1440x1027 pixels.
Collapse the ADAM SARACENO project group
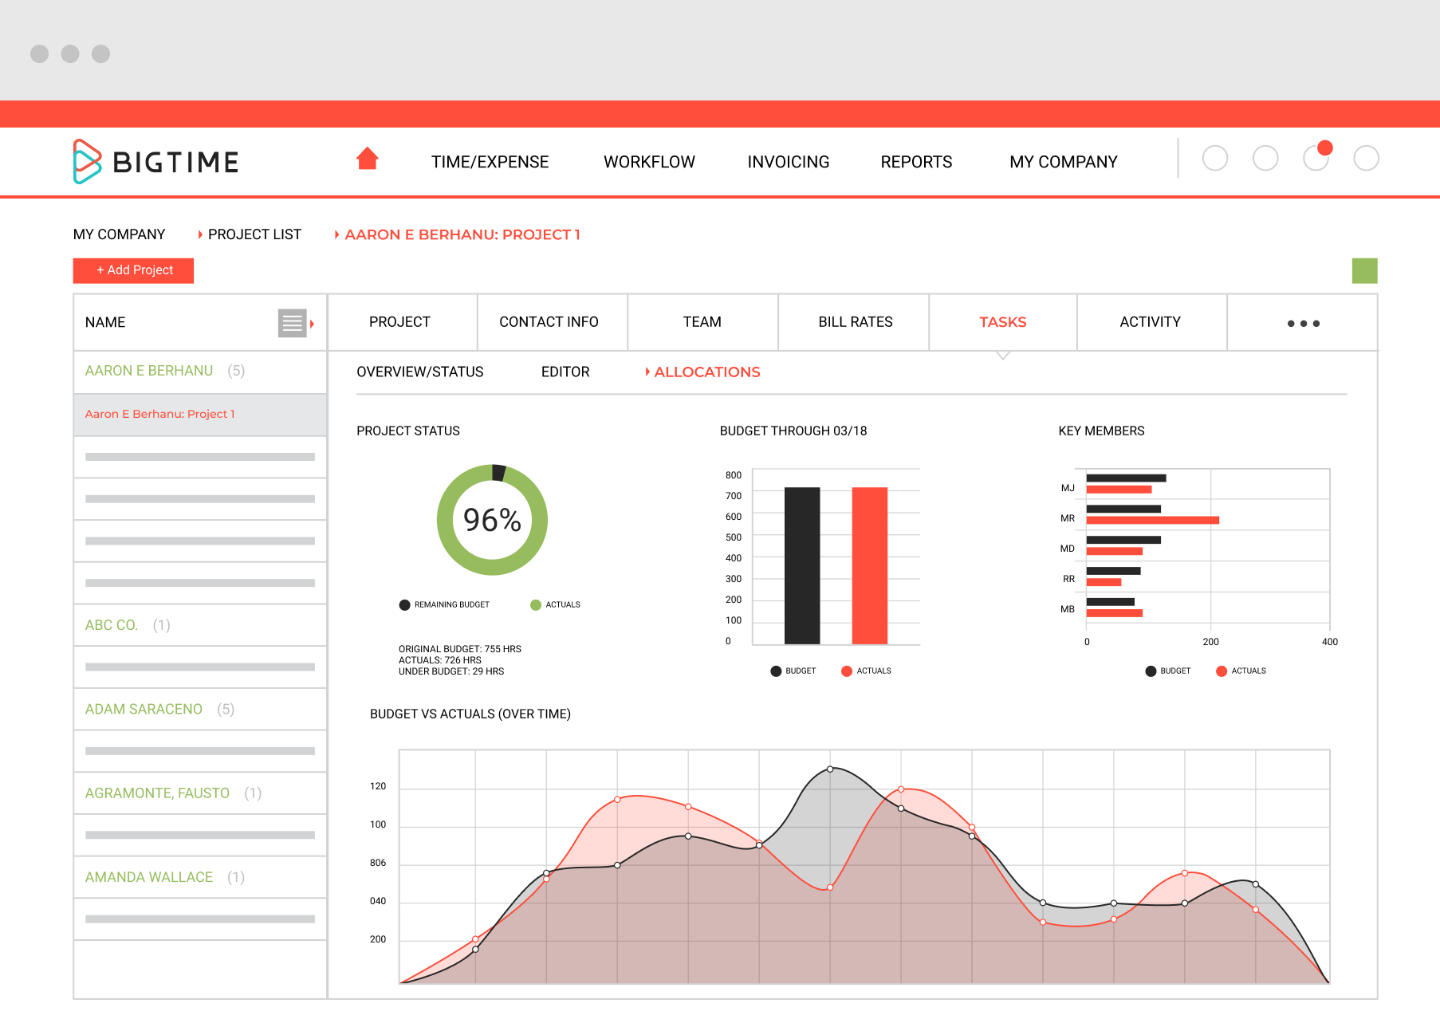tap(144, 708)
